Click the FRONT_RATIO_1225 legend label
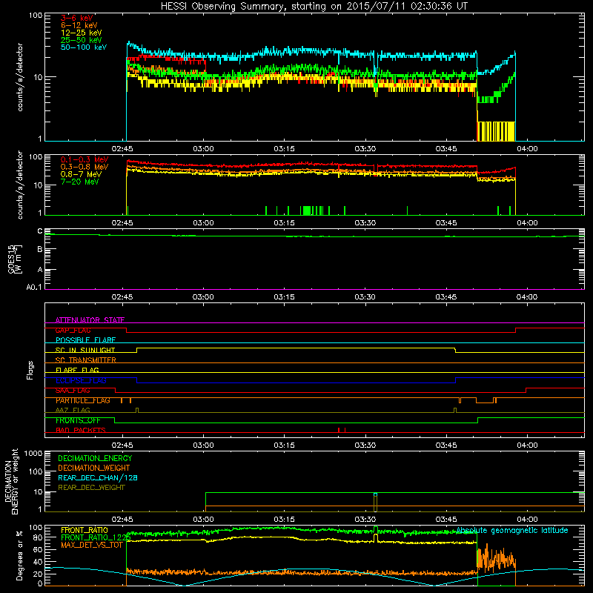Image resolution: width=593 pixels, height=593 pixels. coord(96,537)
